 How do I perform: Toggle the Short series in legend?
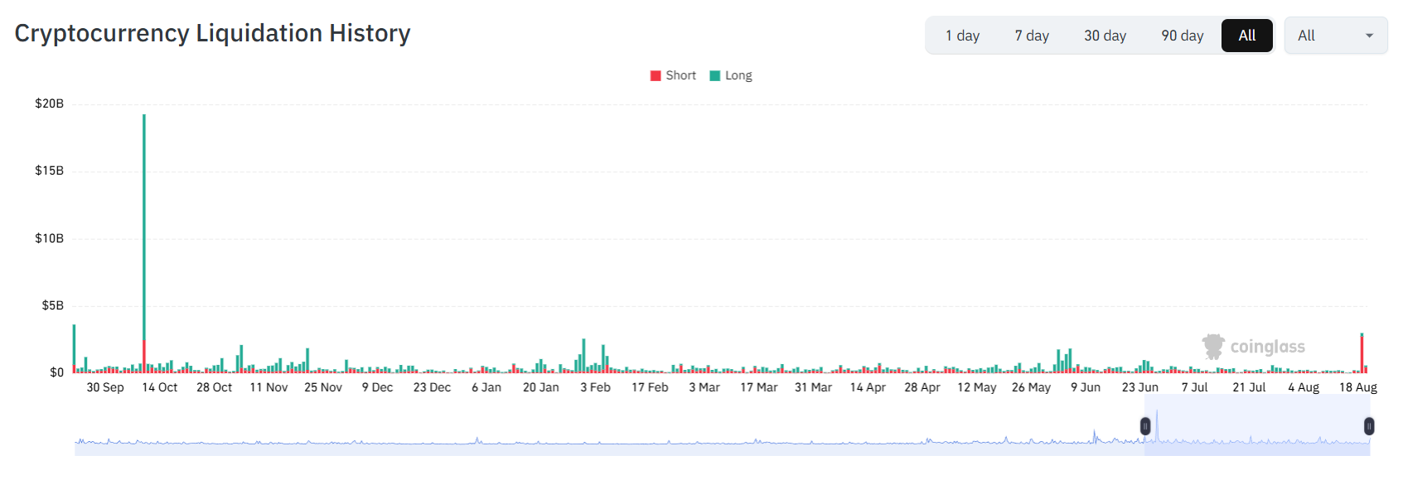click(673, 75)
